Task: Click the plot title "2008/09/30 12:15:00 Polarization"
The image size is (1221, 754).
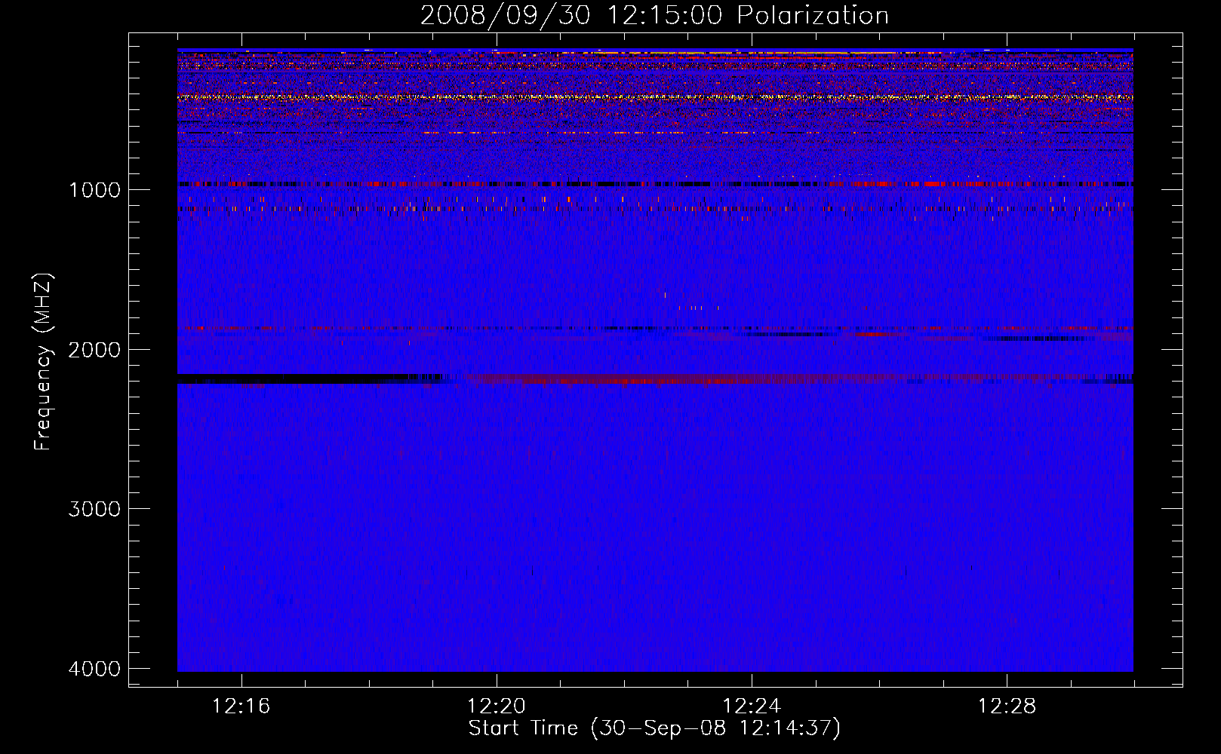Action: [x=654, y=15]
